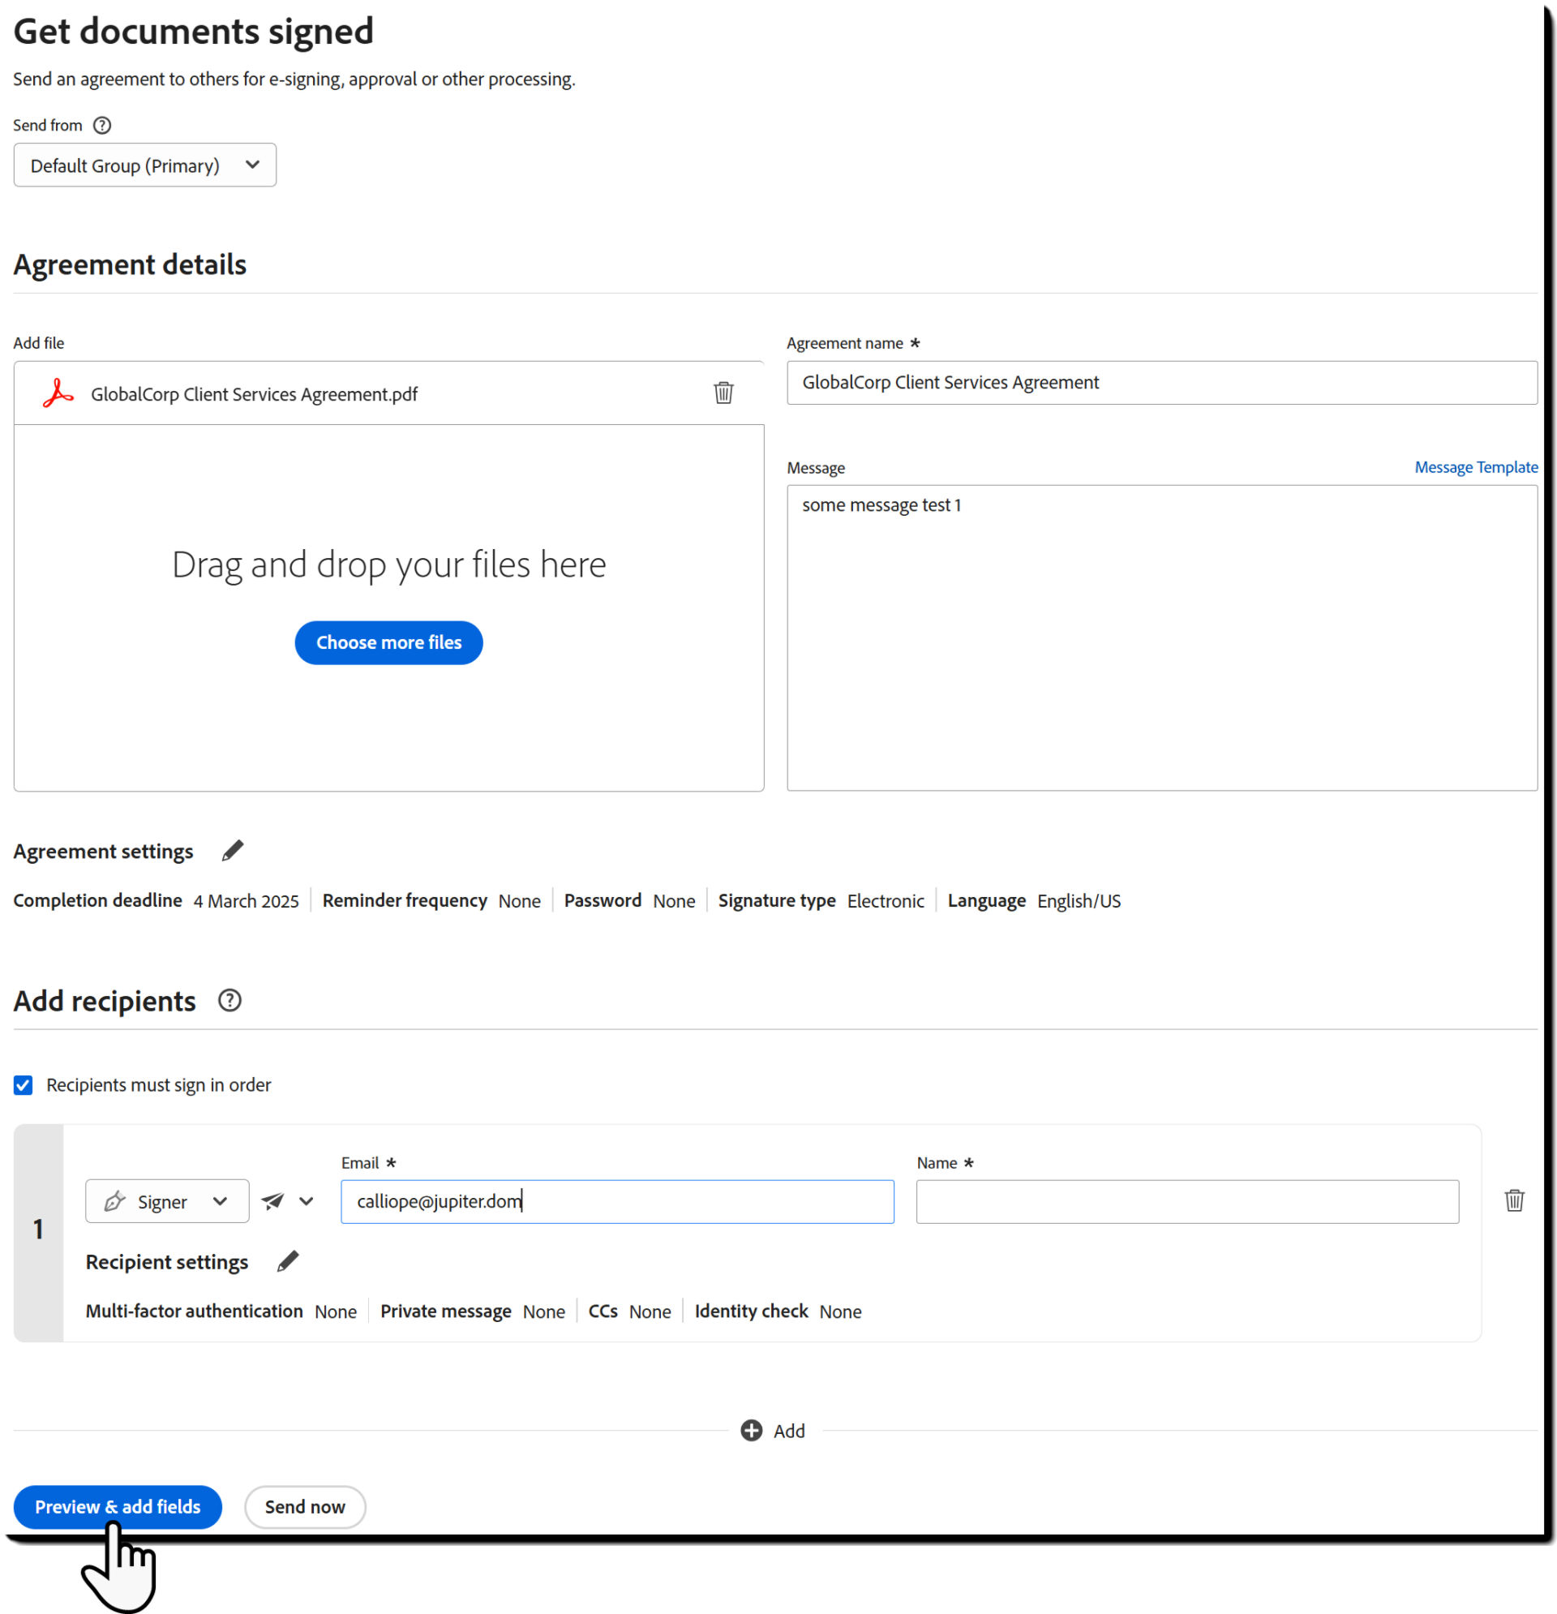Click the signer role dropdown arrow
Screen dimensions: 1557x1614
click(x=222, y=1200)
